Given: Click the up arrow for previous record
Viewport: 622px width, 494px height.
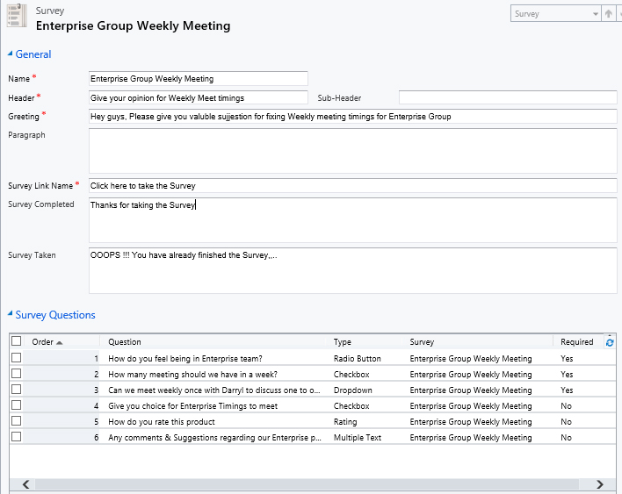Looking at the screenshot, I should [608, 14].
